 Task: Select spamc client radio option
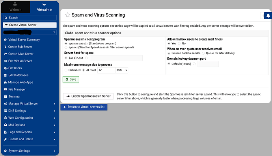(66, 48)
